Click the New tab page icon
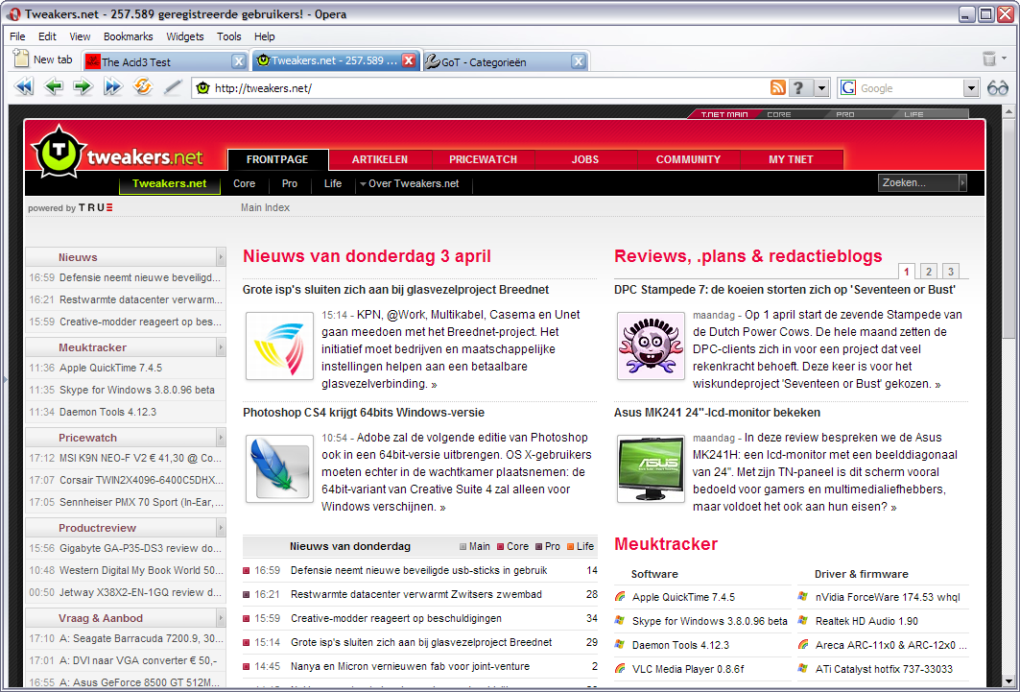The height and width of the screenshot is (692, 1020). (x=21, y=59)
